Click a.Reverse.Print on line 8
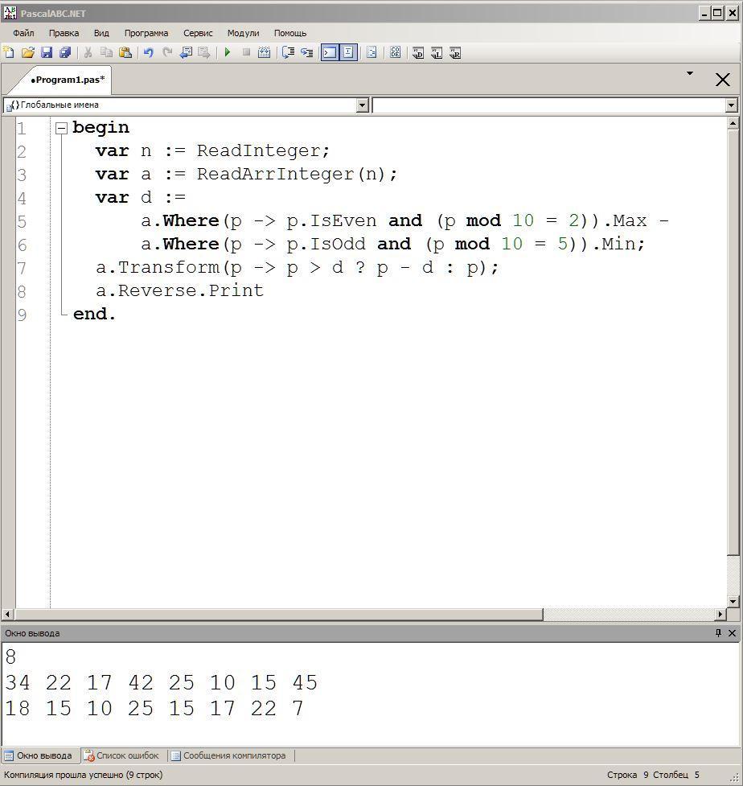 (x=179, y=290)
